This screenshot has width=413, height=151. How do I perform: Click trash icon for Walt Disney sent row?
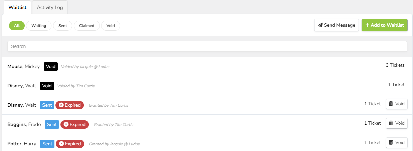(391, 104)
